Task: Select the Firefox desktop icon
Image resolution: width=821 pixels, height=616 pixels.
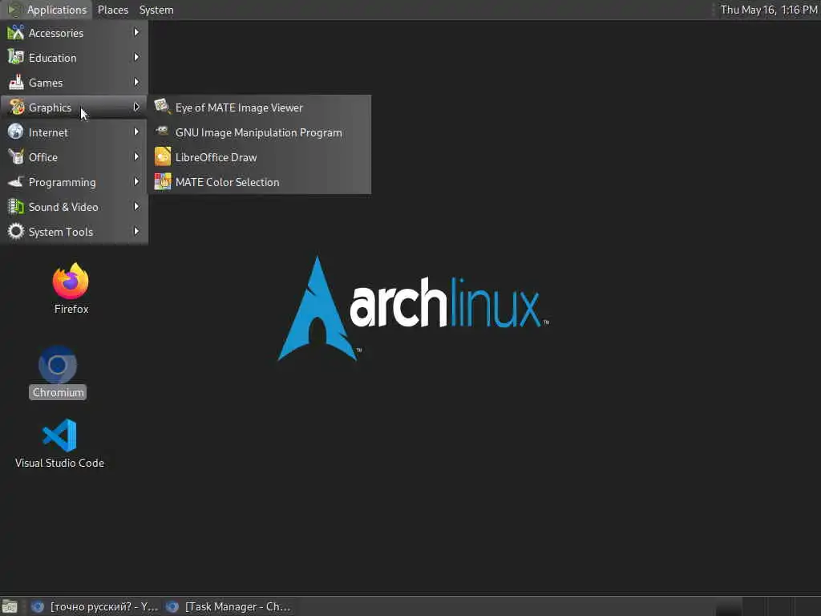Action: pyautogui.click(x=71, y=282)
